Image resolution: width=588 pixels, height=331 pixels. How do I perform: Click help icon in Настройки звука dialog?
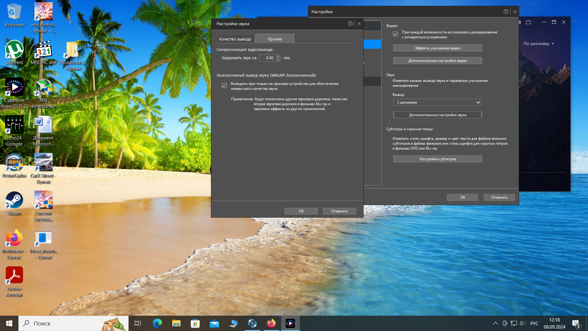[350, 24]
